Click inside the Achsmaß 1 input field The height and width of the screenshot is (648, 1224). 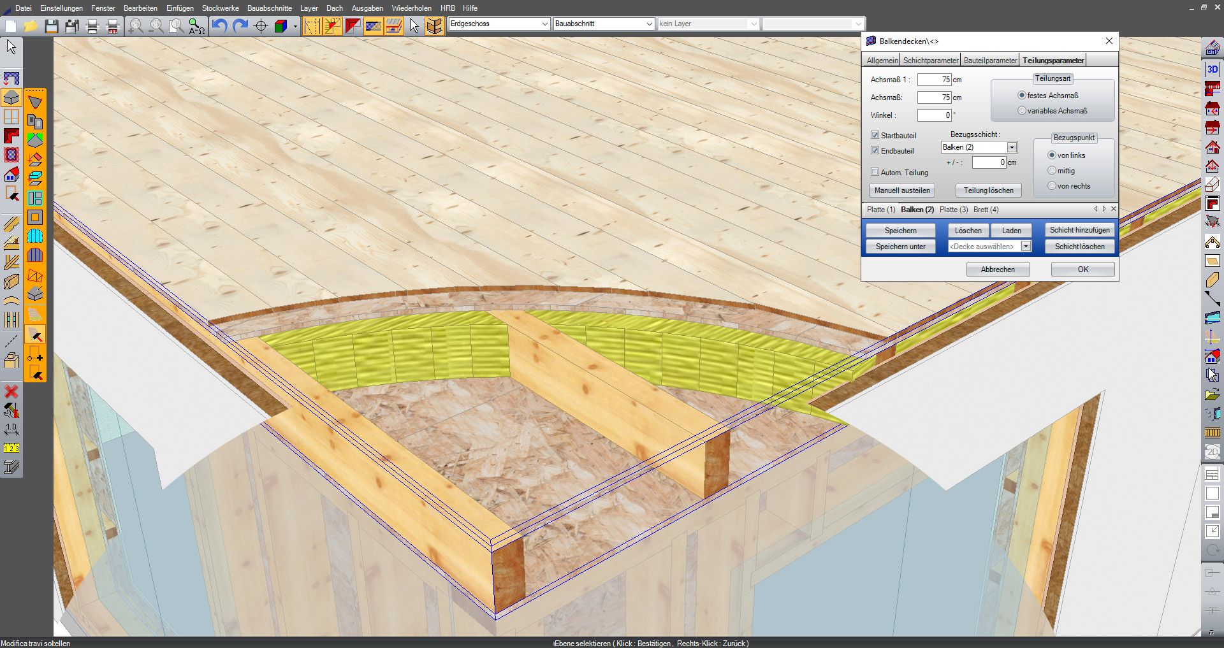(x=935, y=80)
